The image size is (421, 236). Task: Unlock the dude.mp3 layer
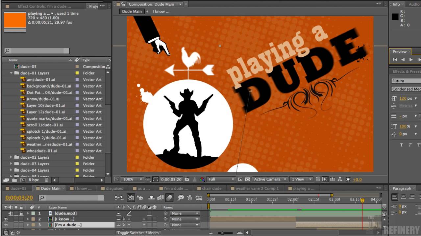pyautogui.click(x=21, y=213)
